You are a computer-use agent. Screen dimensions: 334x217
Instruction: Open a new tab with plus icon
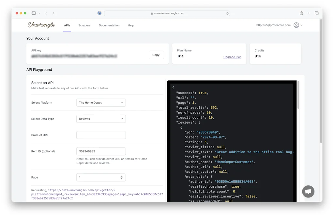pos(309,13)
